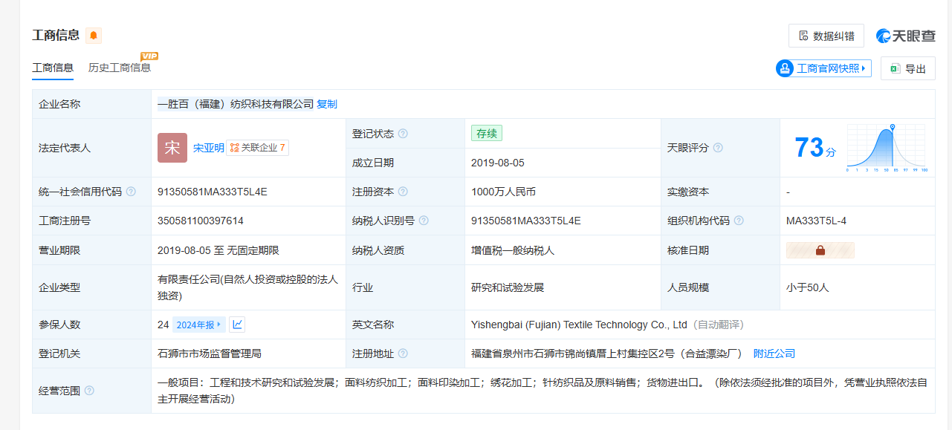This screenshot has height=430, width=952.
Task: Switch to the 工商信息 tab
Action: pos(53,68)
